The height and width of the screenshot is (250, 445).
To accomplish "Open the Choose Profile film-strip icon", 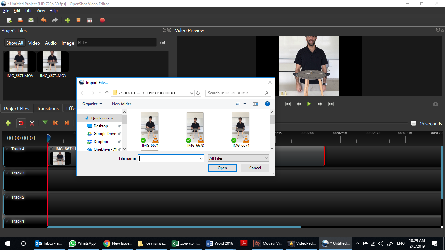I will point(78,20).
